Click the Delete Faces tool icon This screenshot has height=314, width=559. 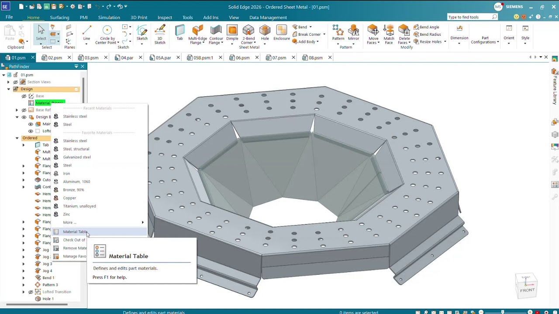click(x=404, y=29)
